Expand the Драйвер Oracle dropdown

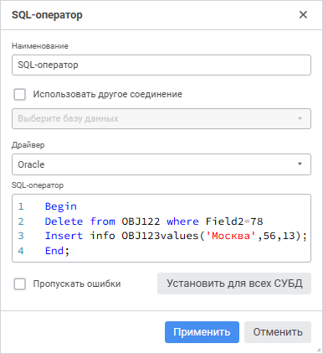161,164
